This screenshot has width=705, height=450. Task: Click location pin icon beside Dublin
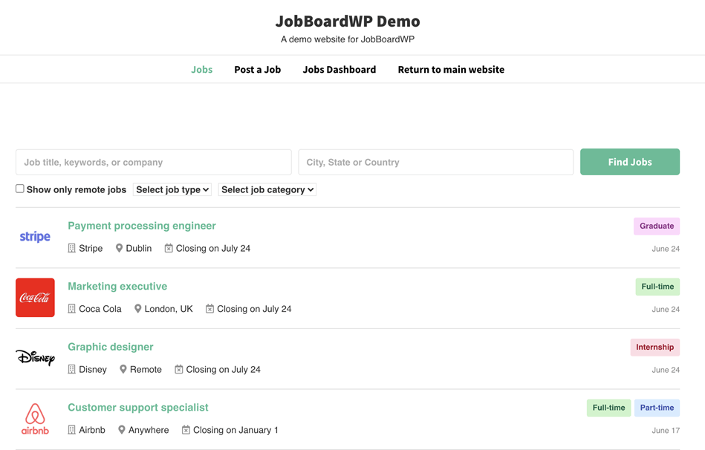119,248
